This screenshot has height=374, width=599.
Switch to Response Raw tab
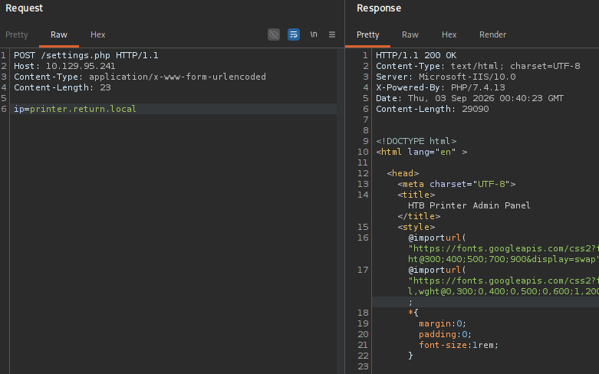tap(410, 34)
